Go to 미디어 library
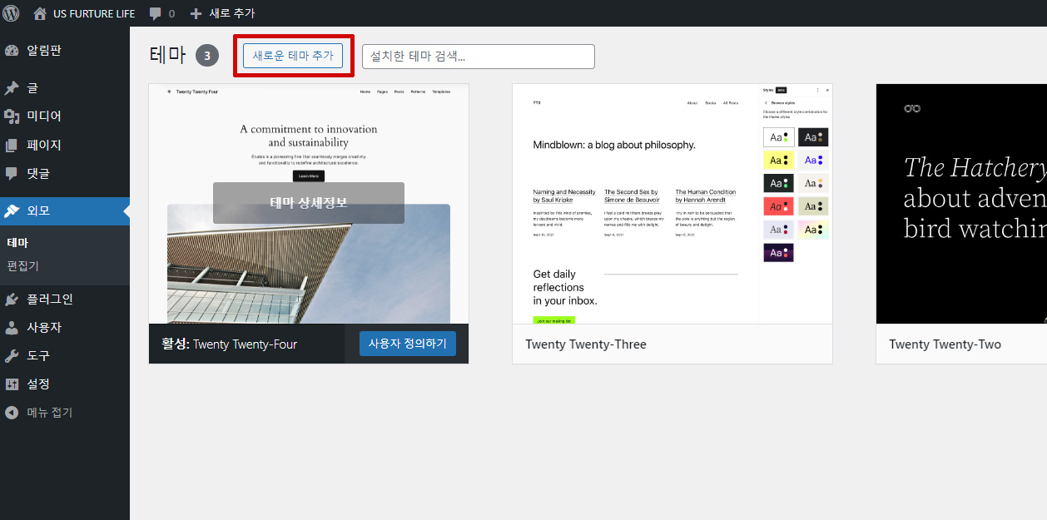 click(43, 116)
